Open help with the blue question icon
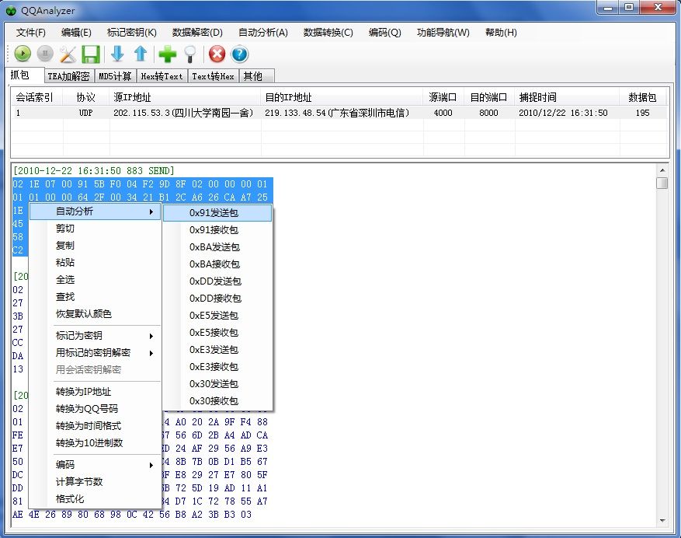The height and width of the screenshot is (538, 681). click(239, 54)
